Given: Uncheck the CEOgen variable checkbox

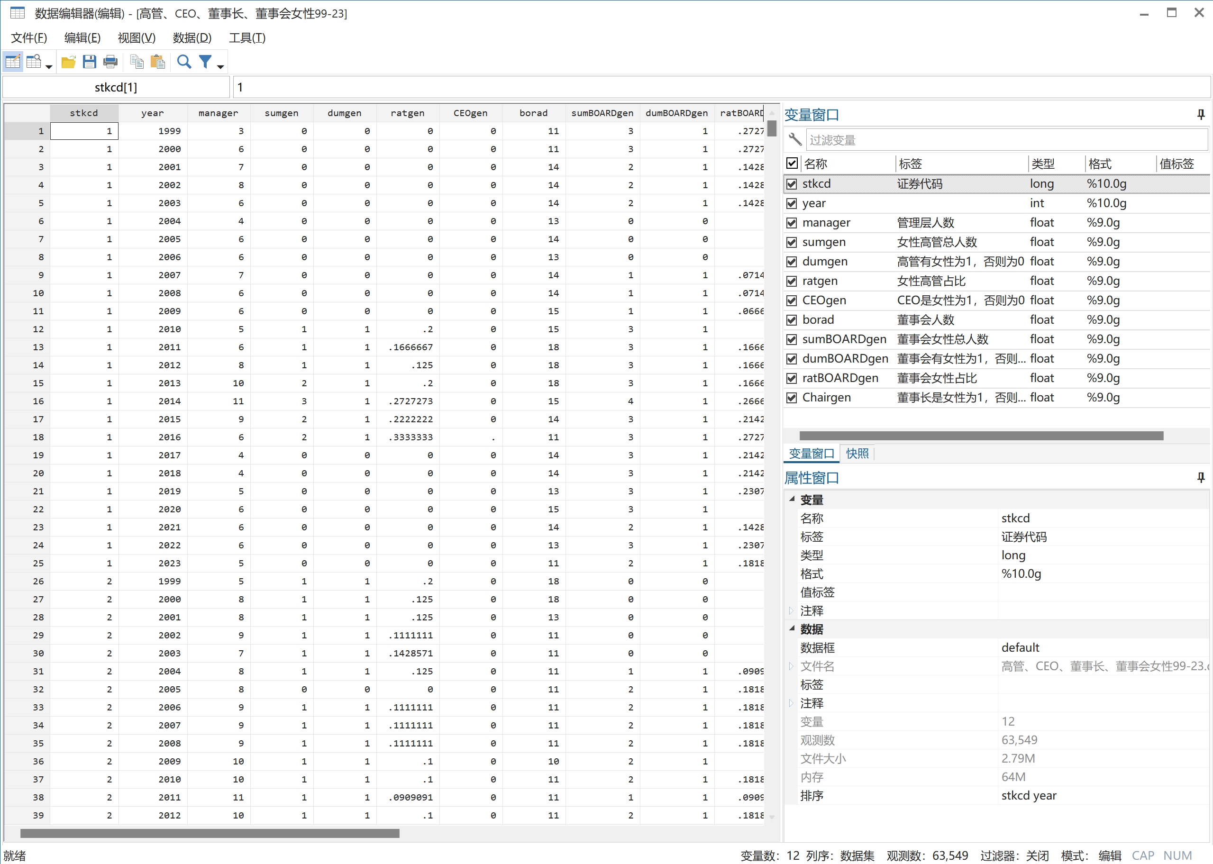Looking at the screenshot, I should tap(792, 300).
